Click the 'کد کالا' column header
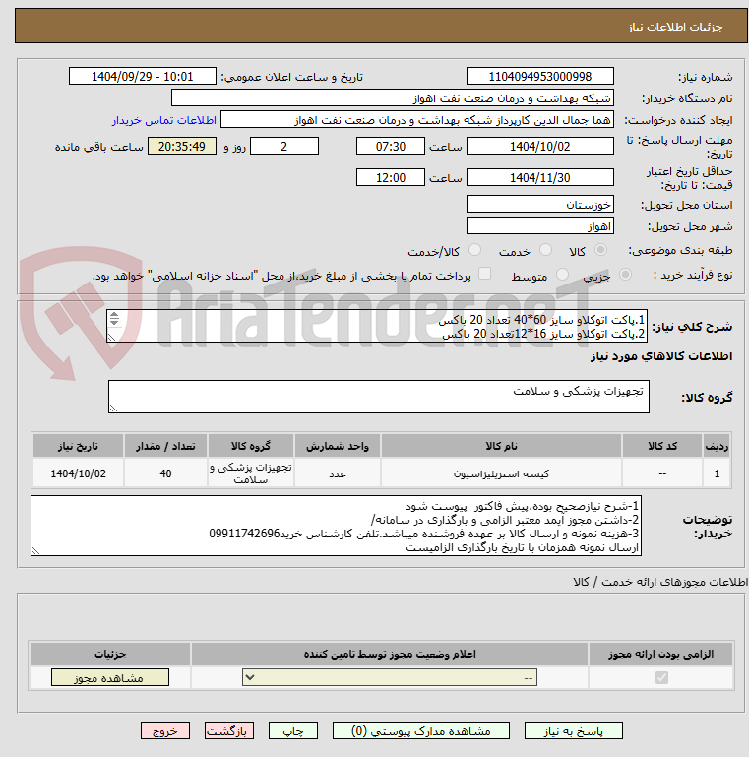 point(661,446)
